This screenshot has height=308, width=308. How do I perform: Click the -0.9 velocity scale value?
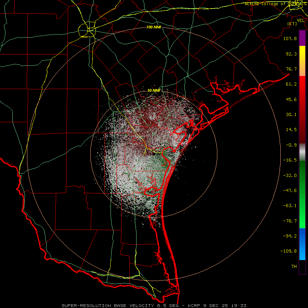click(291, 145)
